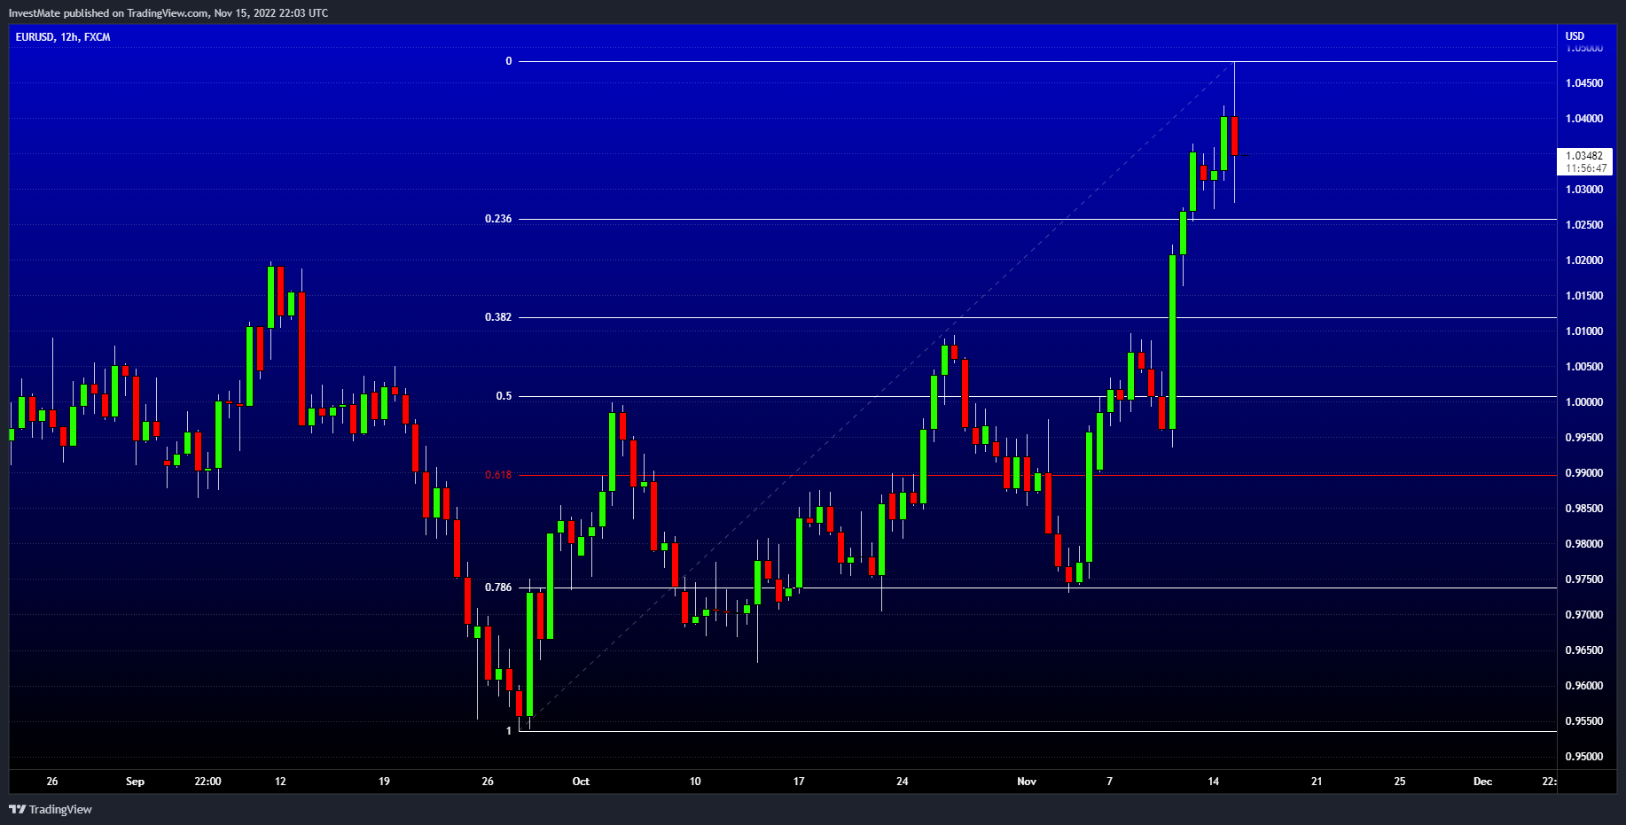Click the red Fibonacci 0.618 level label
The image size is (1626, 825).
498,475
